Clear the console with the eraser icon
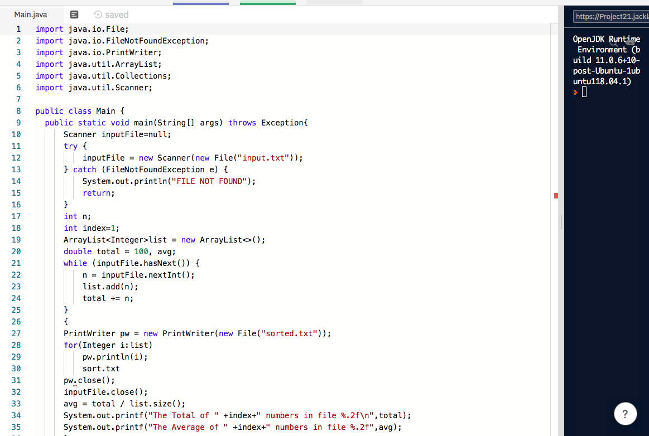The width and height of the screenshot is (649, 436). pos(630,42)
